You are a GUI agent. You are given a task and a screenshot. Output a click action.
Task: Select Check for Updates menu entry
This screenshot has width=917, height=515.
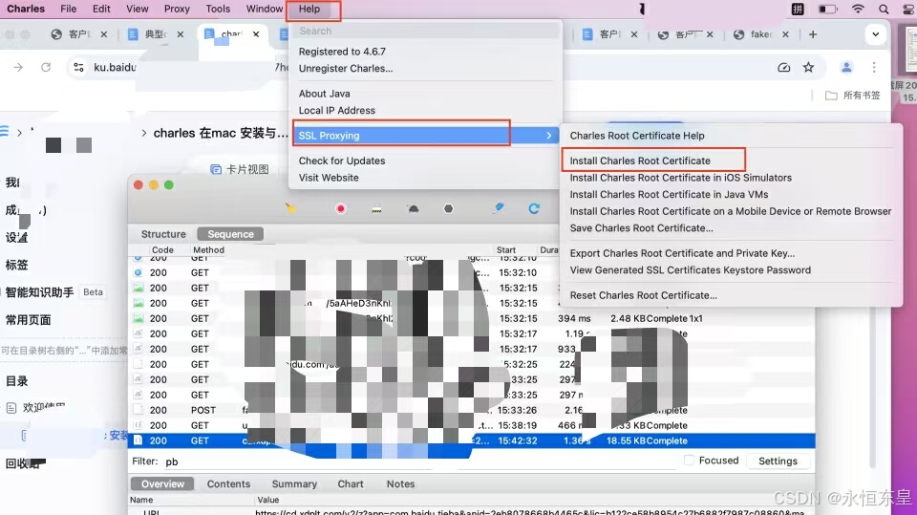coord(342,161)
